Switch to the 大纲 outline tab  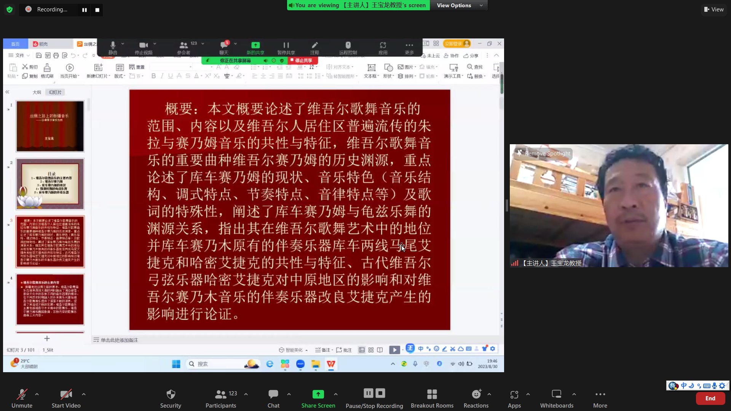[x=37, y=92]
